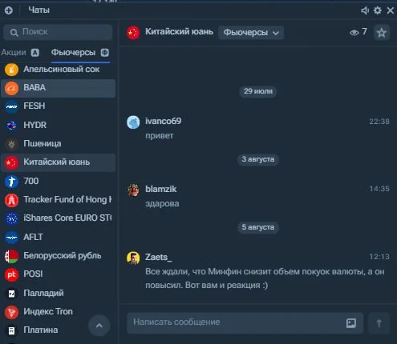Screen dimensions: 397x344
Task: Open chat settings gear icon
Action: coord(378,10)
